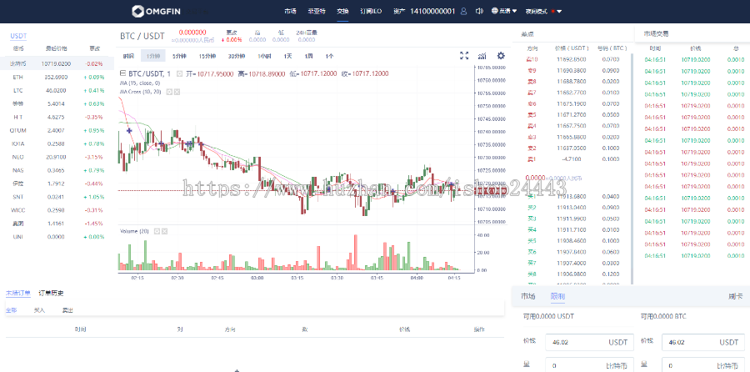Select the 1天 chart interval
The width and height of the screenshot is (750, 372).
(x=287, y=56)
